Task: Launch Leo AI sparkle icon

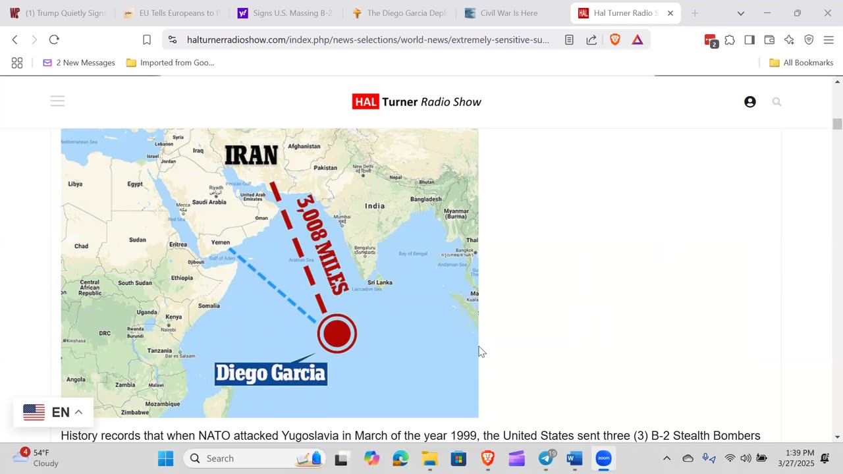Action: coord(789,39)
